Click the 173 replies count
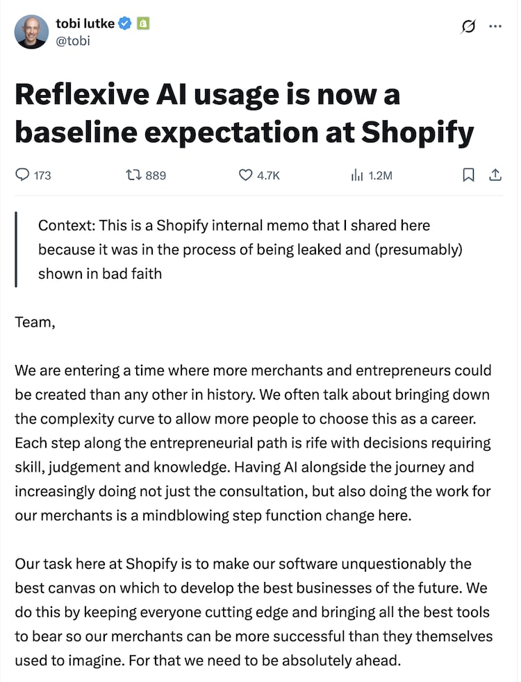The image size is (521, 682). click(42, 176)
